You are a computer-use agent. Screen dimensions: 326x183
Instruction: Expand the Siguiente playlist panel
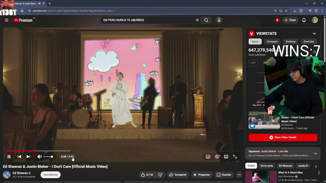[x=315, y=154]
